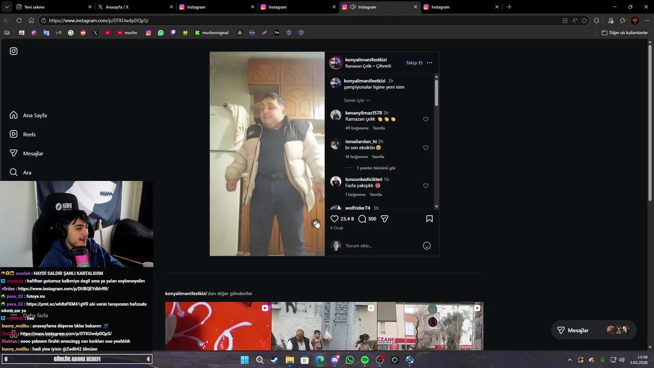Show hidden system tray icons chevron
Screen dimensions: 654x368
[569, 360]
